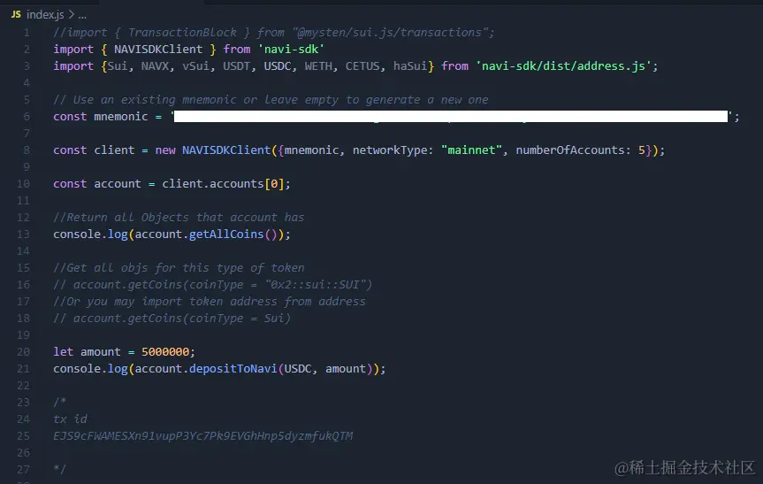Click the haSui identifier in import list

point(409,66)
